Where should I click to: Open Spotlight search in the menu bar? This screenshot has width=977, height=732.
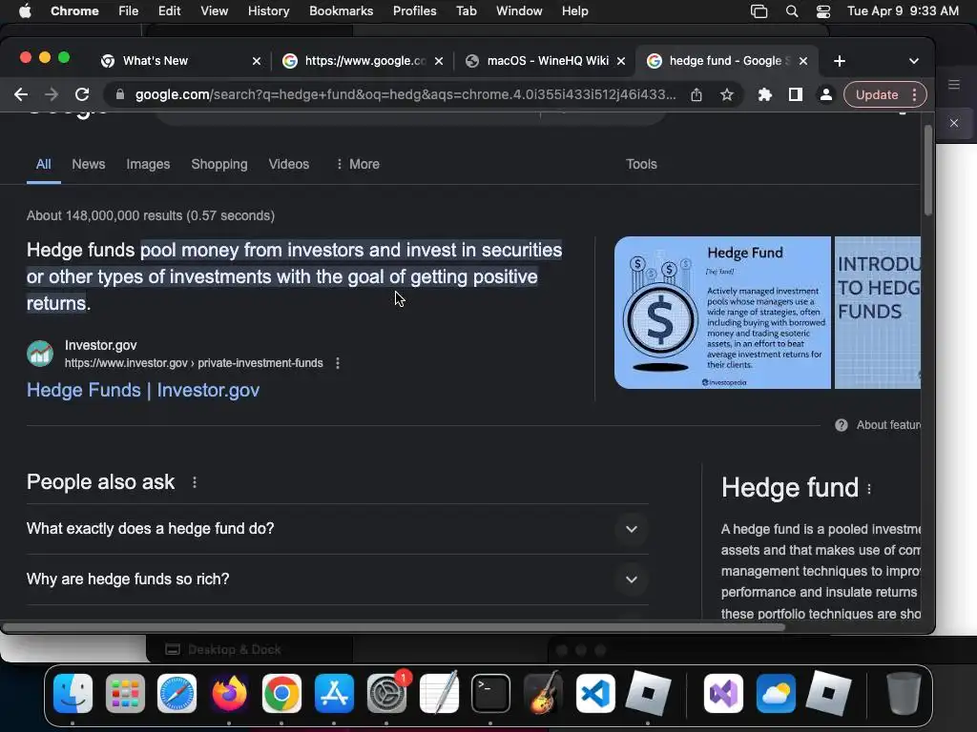pyautogui.click(x=791, y=11)
